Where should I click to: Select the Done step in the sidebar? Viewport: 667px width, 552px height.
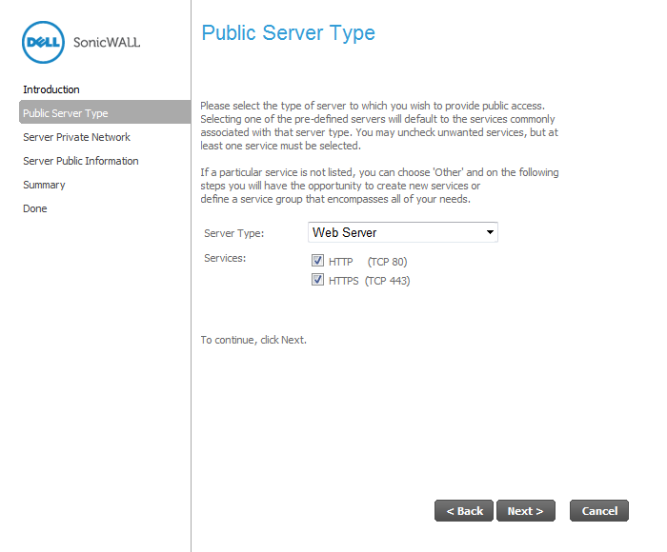35,208
